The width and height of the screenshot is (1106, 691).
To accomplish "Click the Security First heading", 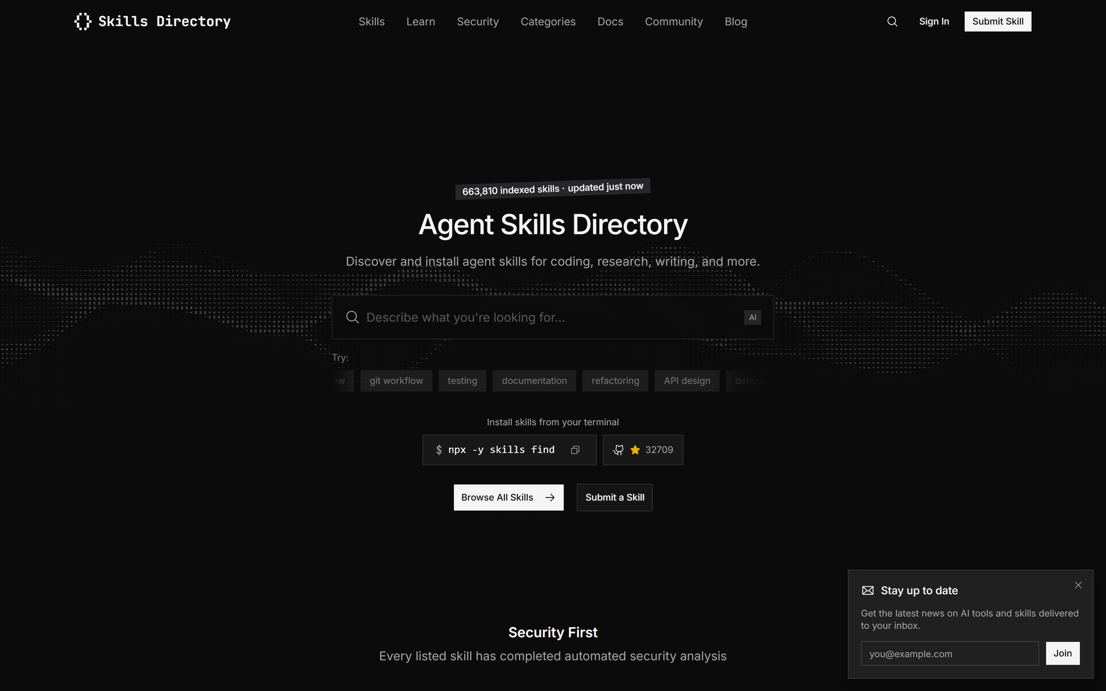I will (553, 632).
